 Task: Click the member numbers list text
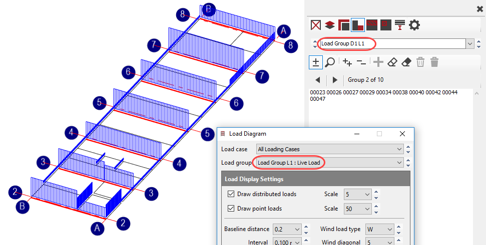pyautogui.click(x=384, y=95)
